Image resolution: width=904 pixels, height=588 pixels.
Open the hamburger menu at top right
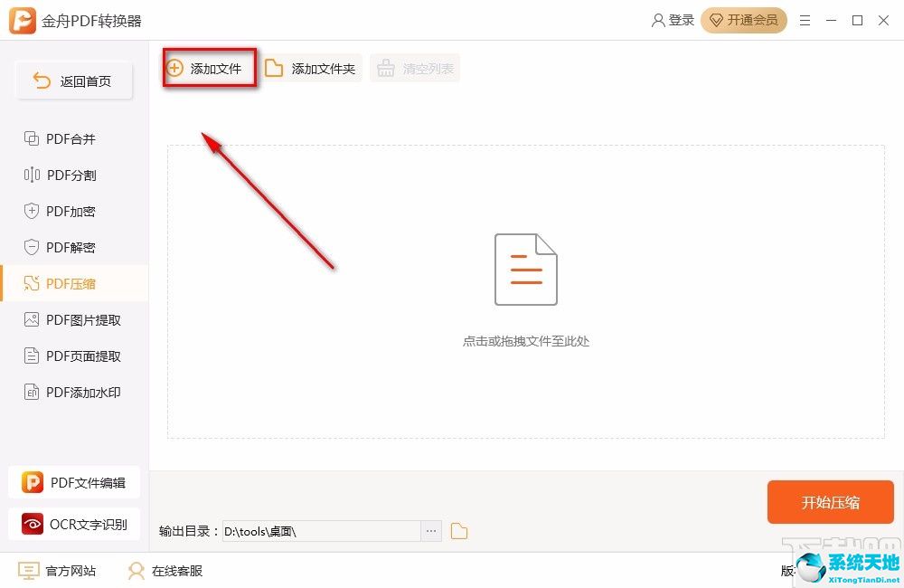click(805, 20)
